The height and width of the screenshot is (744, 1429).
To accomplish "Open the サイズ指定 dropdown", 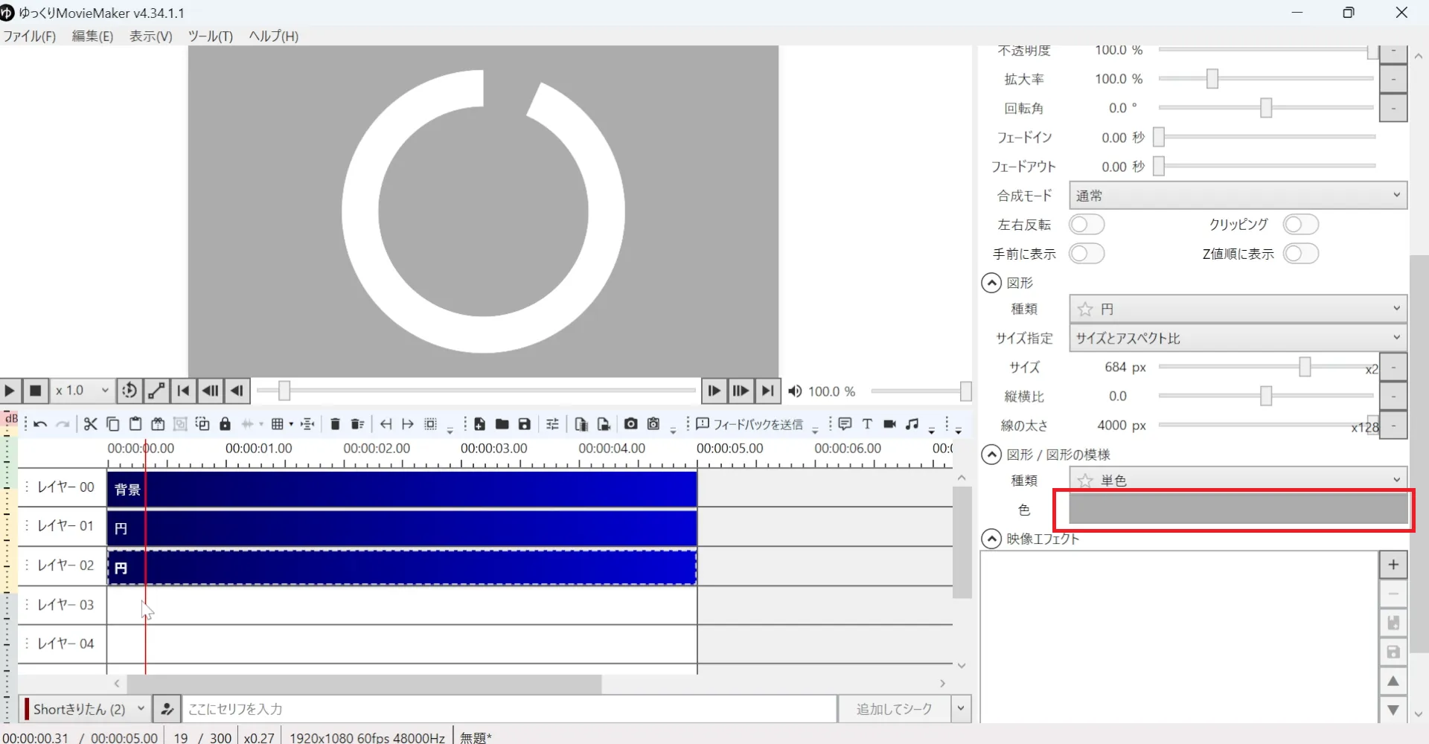I will [x=1238, y=338].
